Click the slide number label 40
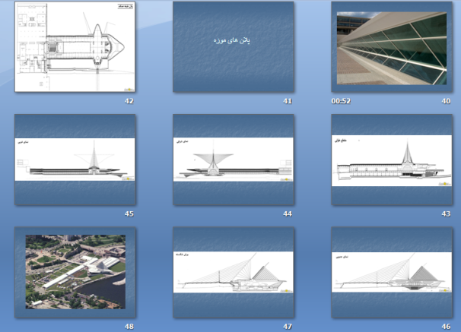 click(x=446, y=101)
